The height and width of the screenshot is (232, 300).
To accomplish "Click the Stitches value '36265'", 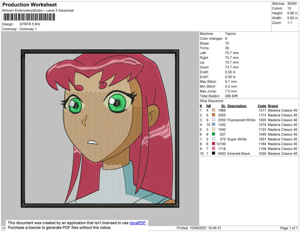I will point(292,3).
